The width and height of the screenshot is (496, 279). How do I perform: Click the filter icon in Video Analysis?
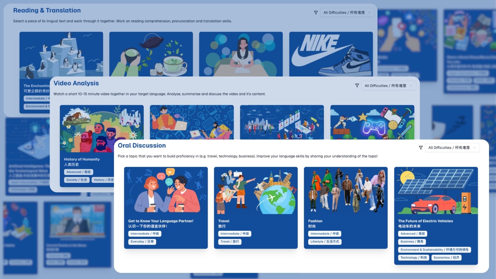click(x=357, y=86)
